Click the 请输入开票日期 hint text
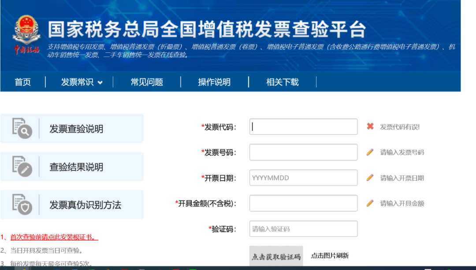Viewport: 476px width, 270px height. tap(402, 178)
